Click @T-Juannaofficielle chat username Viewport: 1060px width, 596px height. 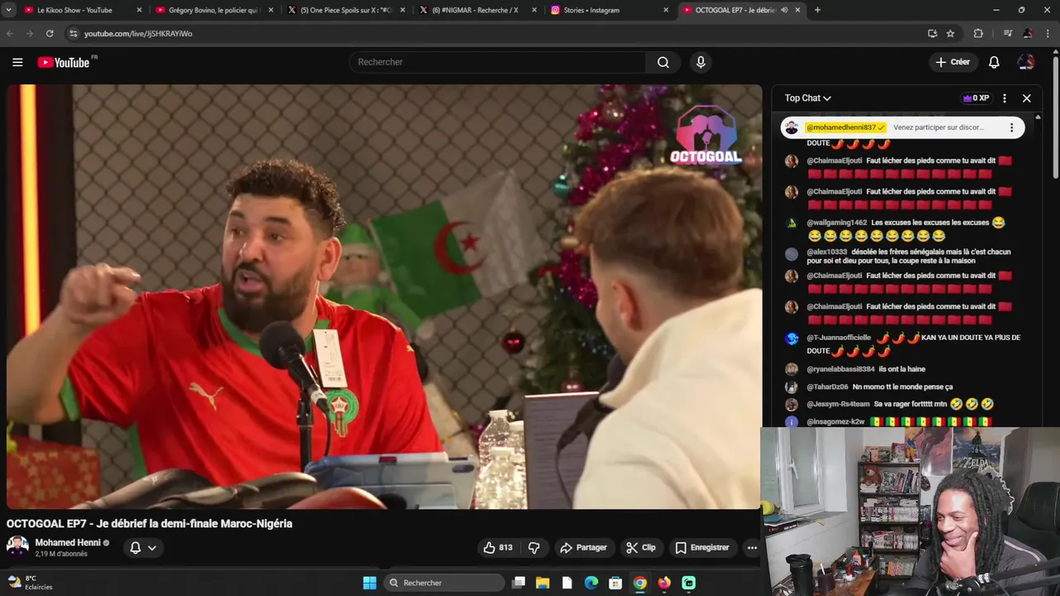pos(839,338)
